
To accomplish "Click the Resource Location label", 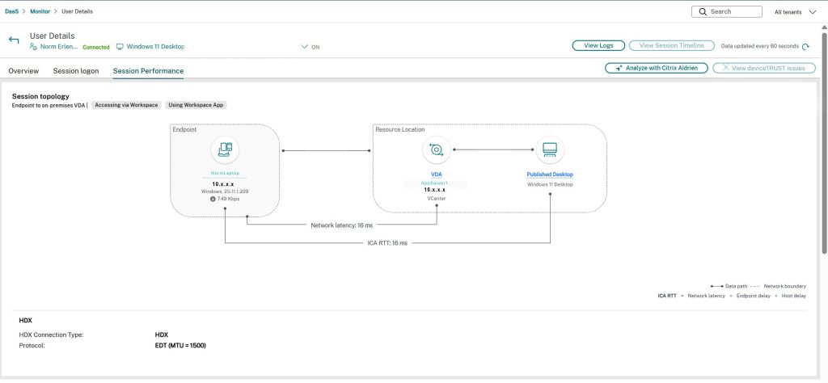I will (399, 129).
